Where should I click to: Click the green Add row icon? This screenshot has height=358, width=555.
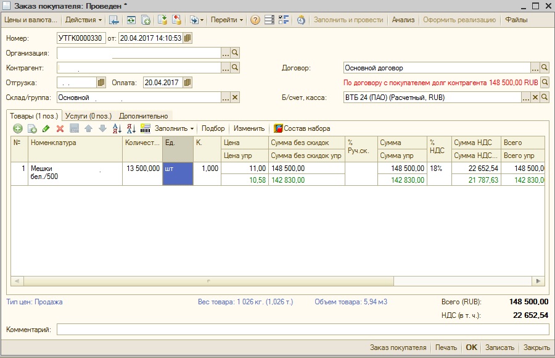tap(17, 128)
